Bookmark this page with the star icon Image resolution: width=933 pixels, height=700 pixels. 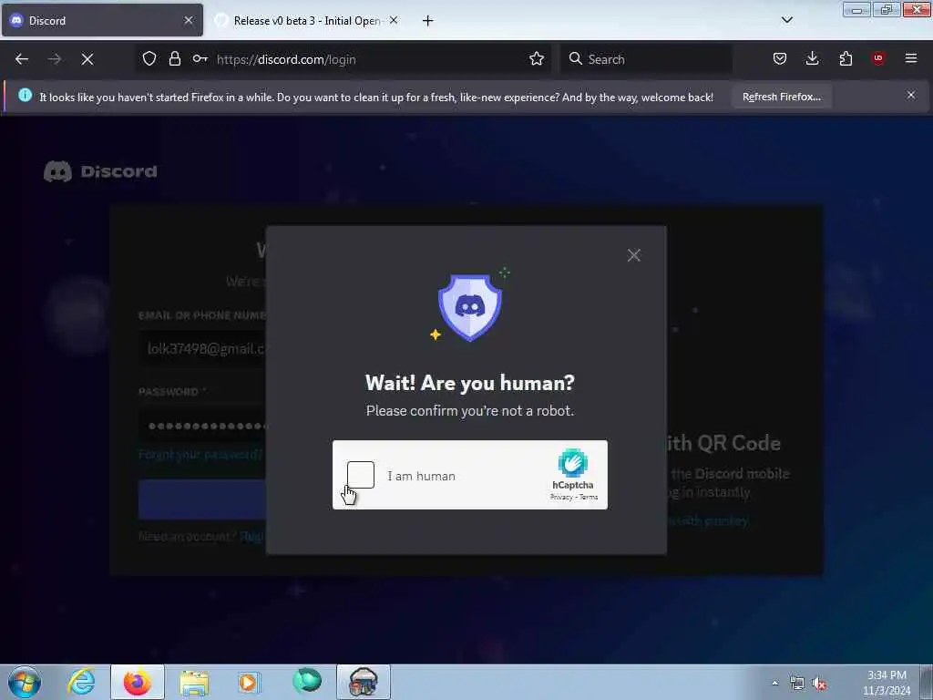537,58
